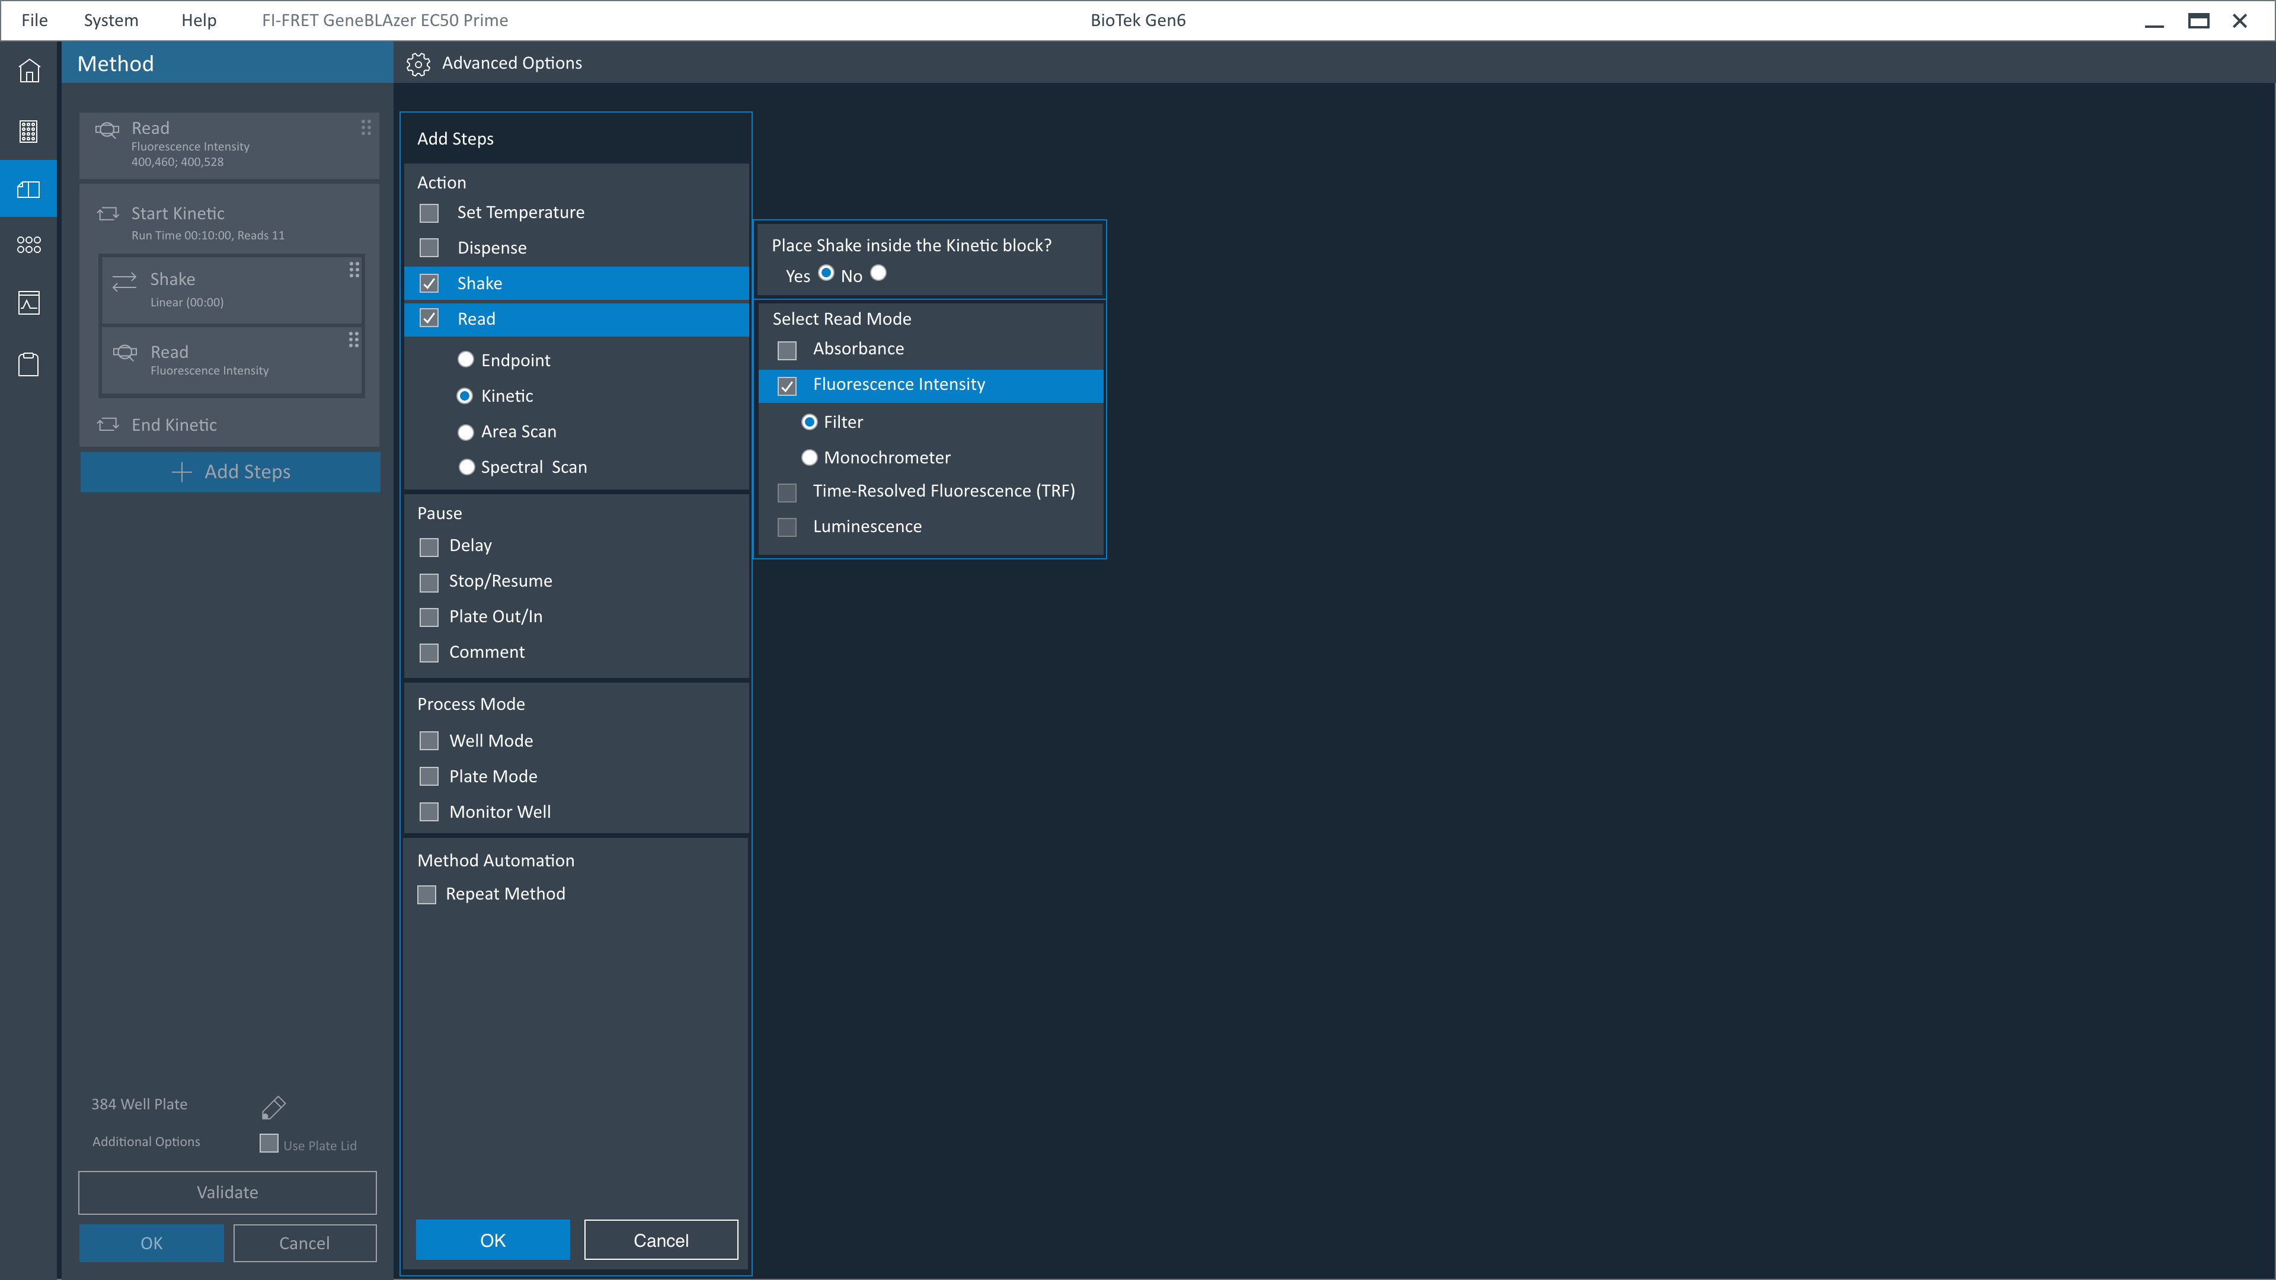Edit plate type with pencil icon
The width and height of the screenshot is (2276, 1280).
point(274,1108)
